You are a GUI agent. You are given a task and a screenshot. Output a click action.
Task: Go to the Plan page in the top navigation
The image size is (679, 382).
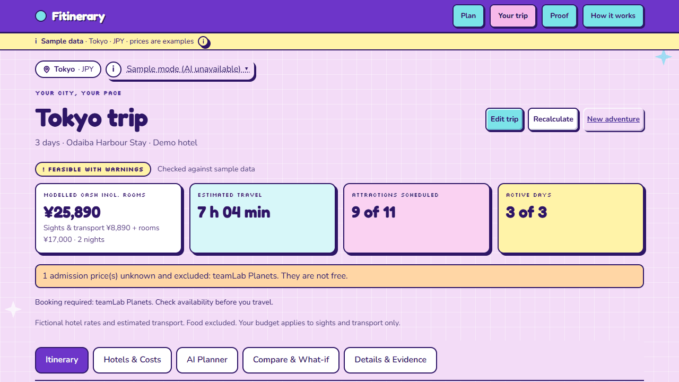(x=468, y=16)
